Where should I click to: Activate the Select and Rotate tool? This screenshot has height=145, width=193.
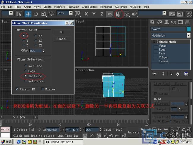click(x=36, y=14)
